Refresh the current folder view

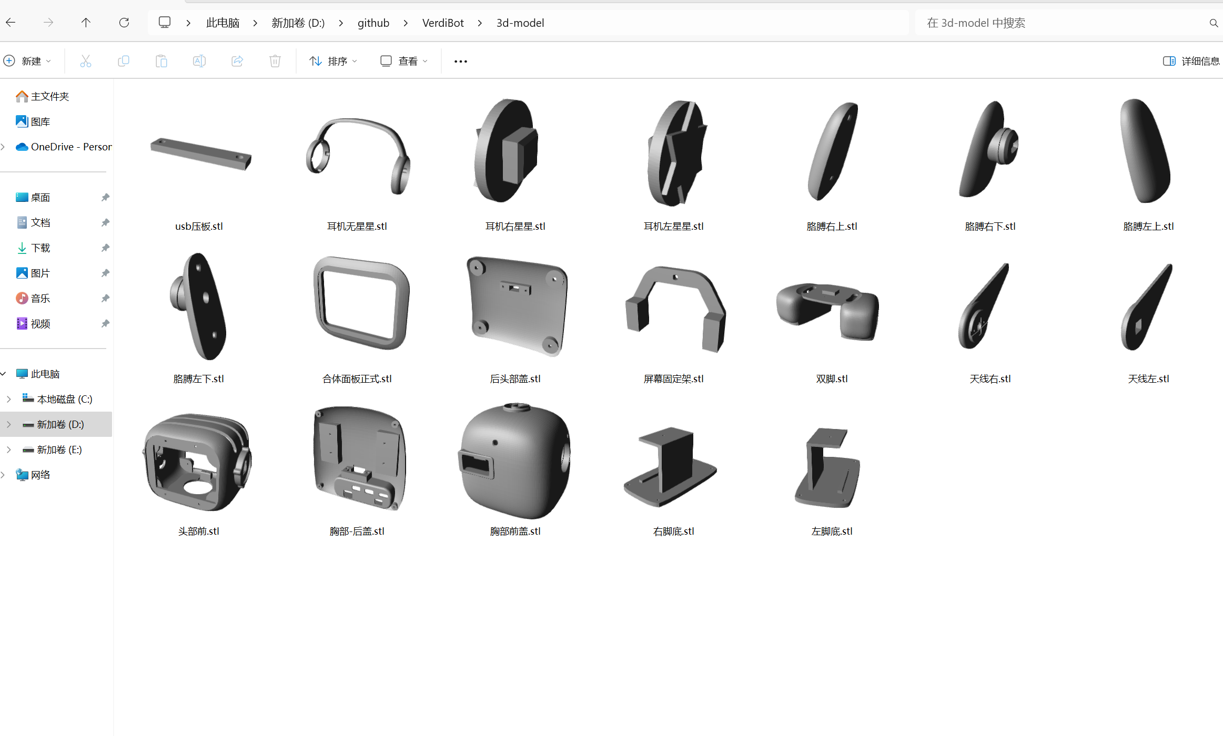124,23
